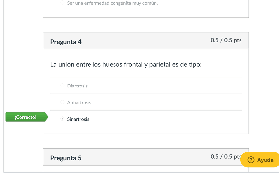Click the word 'tipo:' ending the question
Viewport: 279px width, 174px height.
195,65
